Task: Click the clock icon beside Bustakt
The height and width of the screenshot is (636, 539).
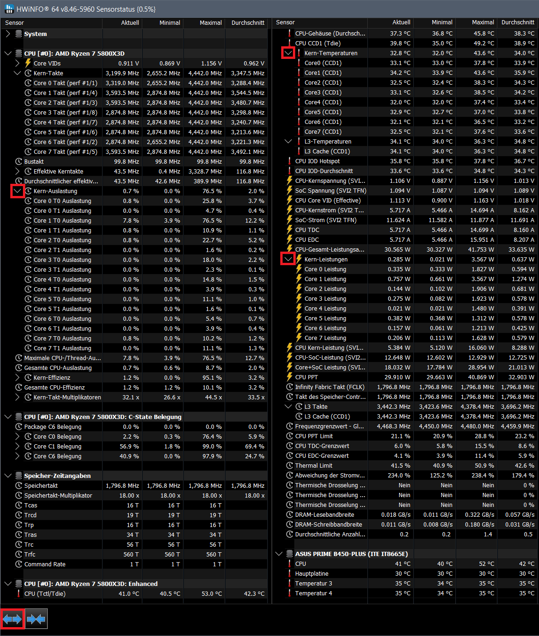Action: point(19,161)
